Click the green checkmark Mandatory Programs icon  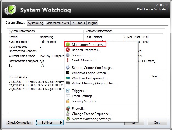click(68, 44)
